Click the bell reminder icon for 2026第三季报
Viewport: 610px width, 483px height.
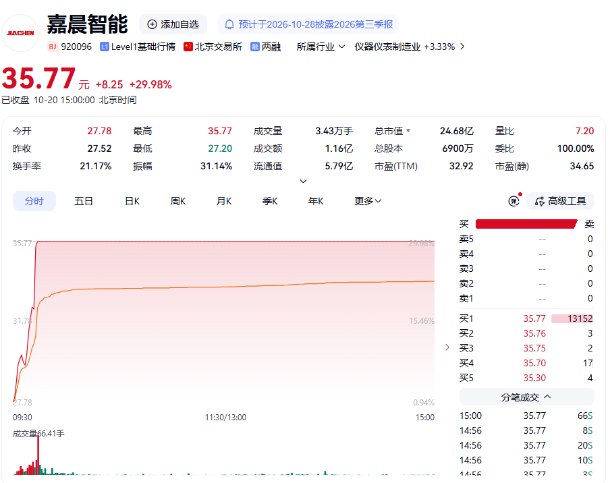pyautogui.click(x=229, y=24)
